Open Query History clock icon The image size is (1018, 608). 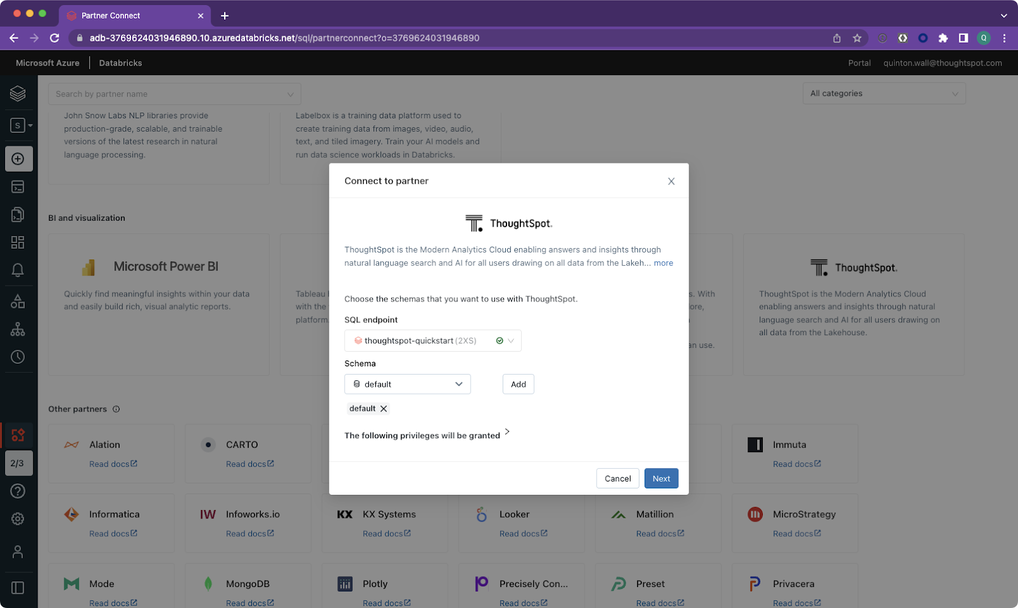(18, 357)
